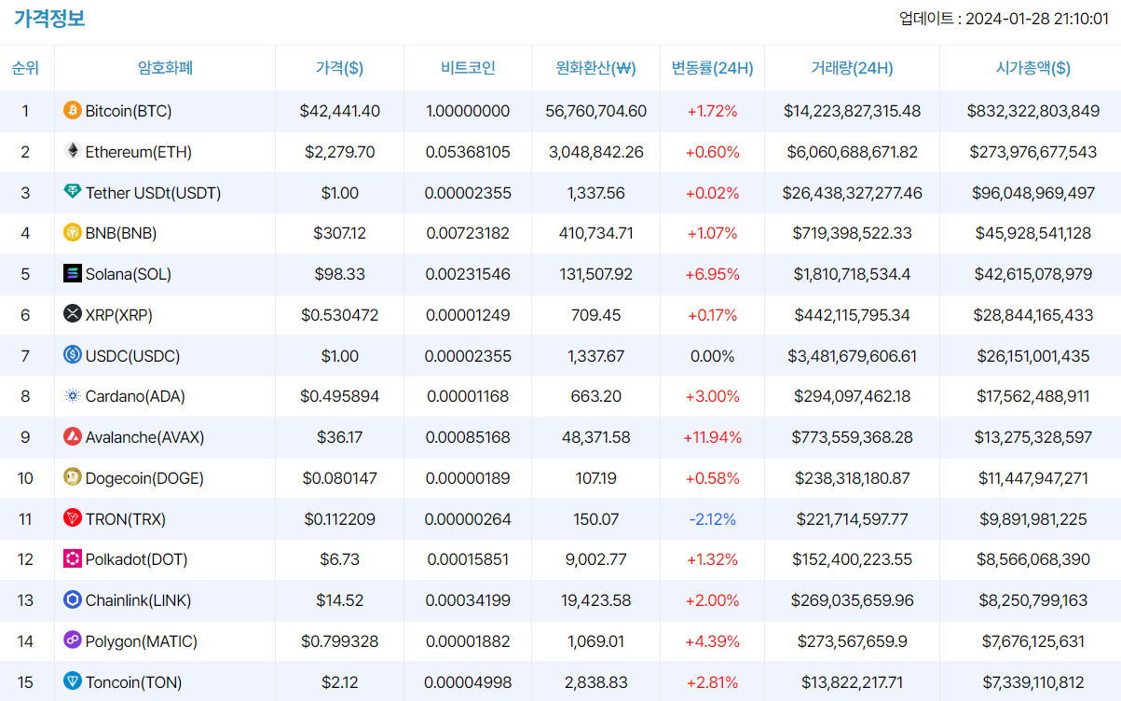Click Polygon(MATIC) name text

tap(142, 641)
